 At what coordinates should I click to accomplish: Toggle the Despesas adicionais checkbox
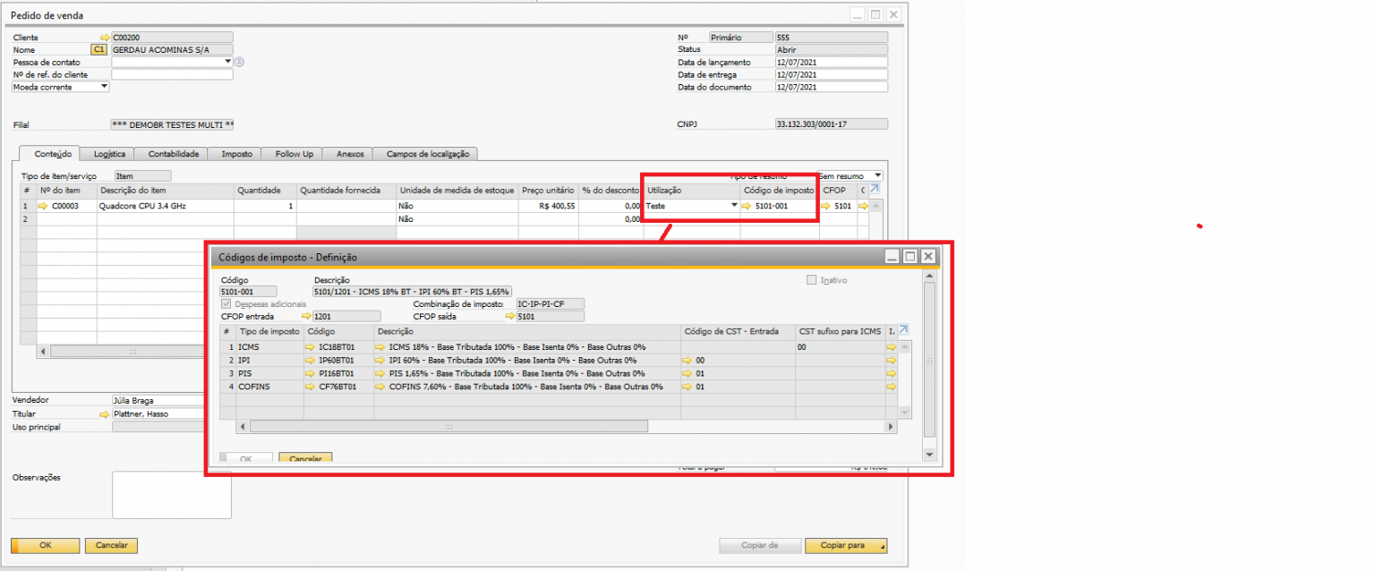click(226, 304)
